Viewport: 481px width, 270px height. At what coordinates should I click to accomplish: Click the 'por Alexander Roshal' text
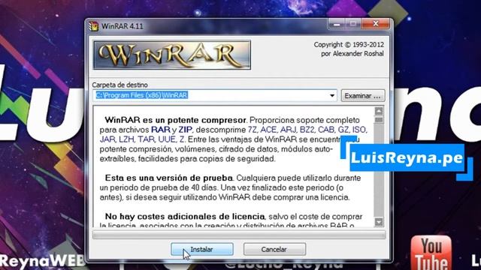[x=352, y=53]
